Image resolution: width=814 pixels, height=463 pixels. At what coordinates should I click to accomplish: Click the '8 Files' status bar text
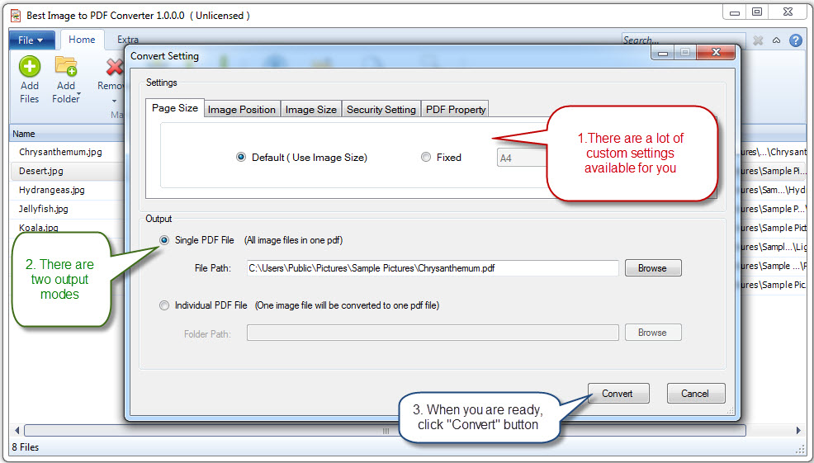(x=26, y=447)
